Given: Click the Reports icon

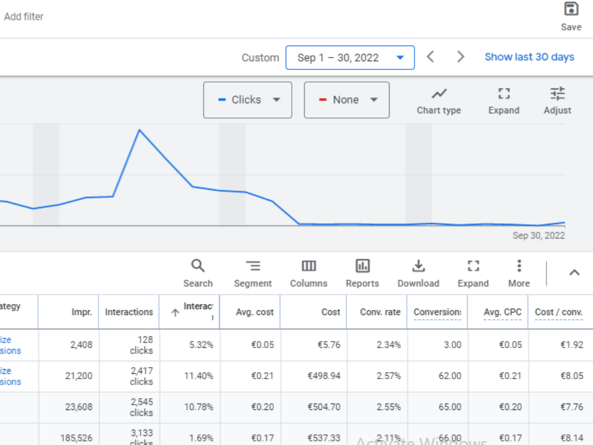Looking at the screenshot, I should point(362,265).
